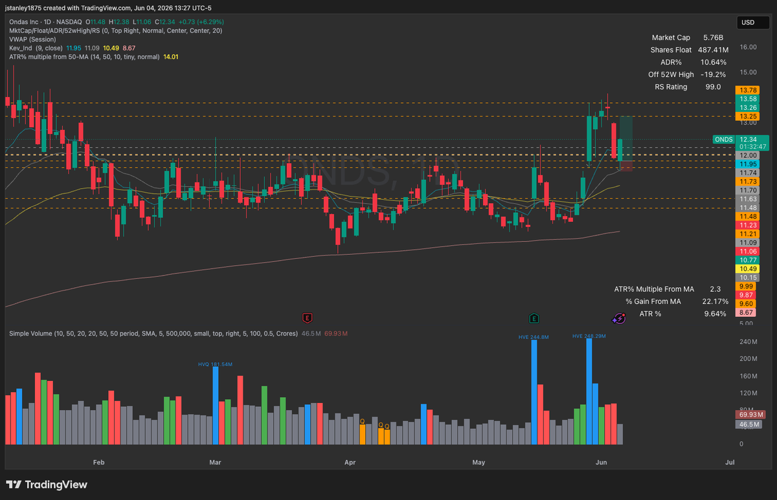Click the Jun date on time axis
777x500 pixels.
[x=602, y=462]
